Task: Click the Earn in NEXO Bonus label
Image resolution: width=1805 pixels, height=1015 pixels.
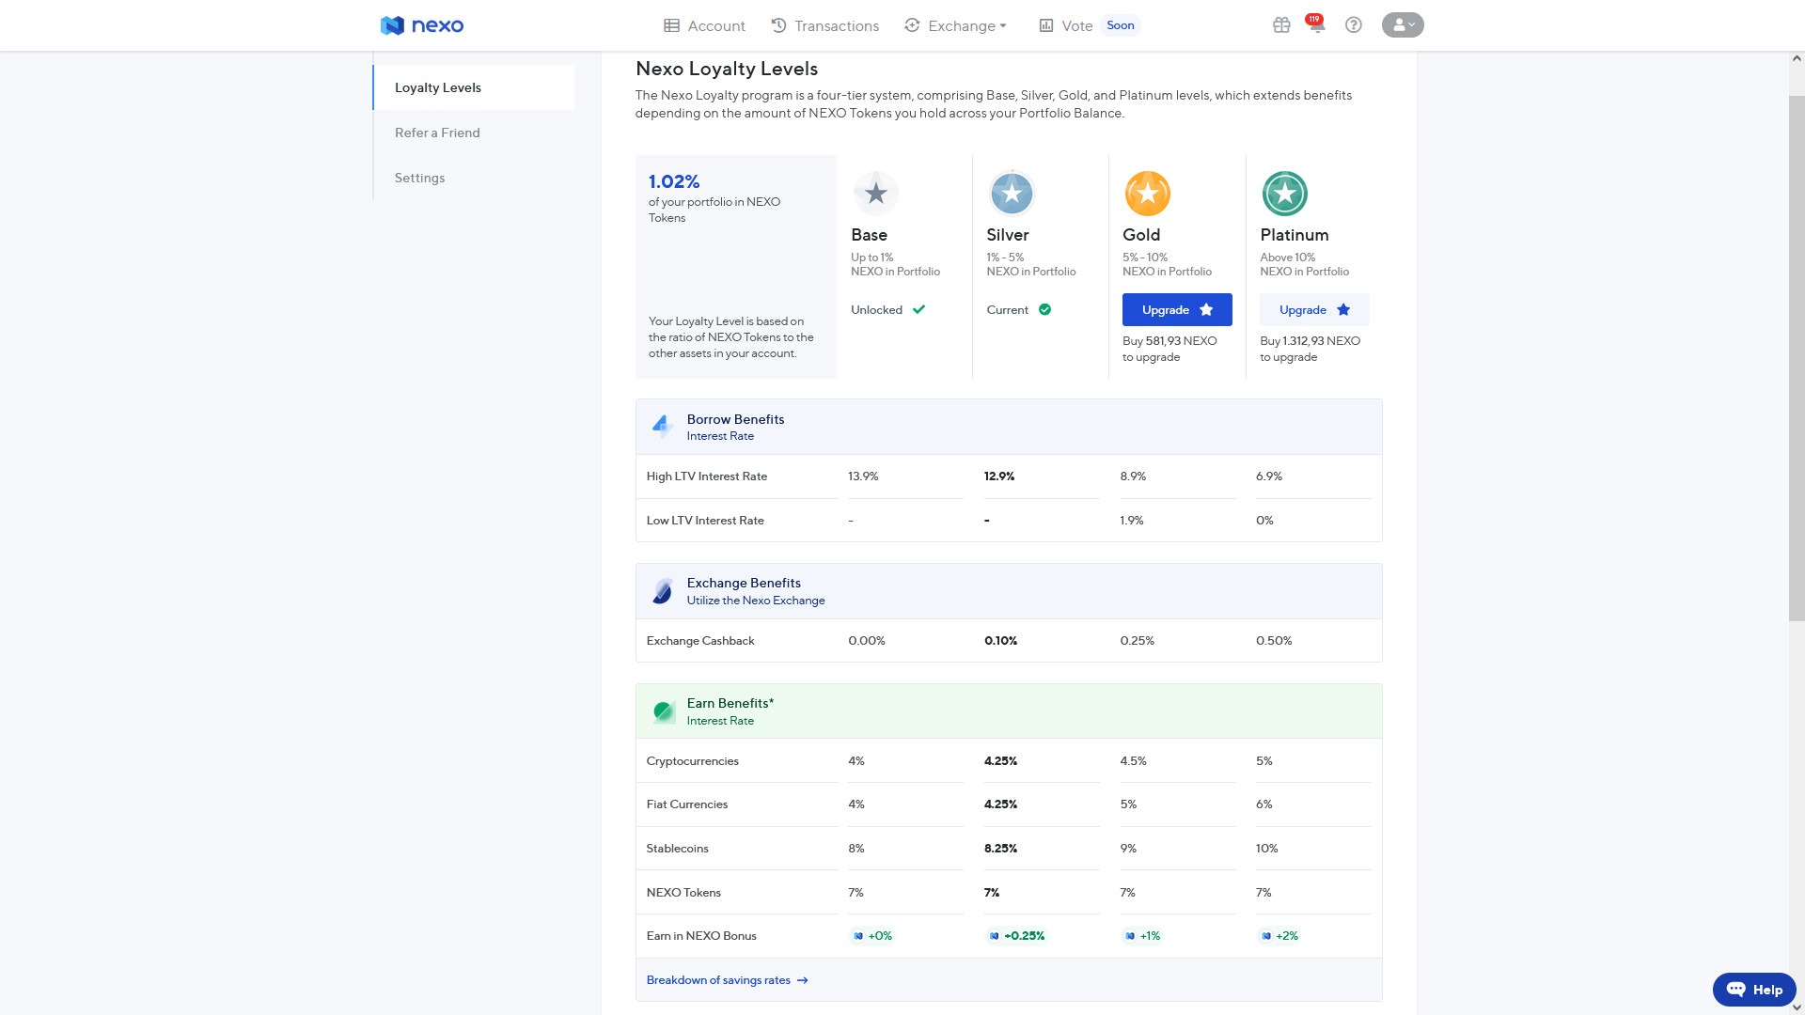Action: click(x=701, y=936)
